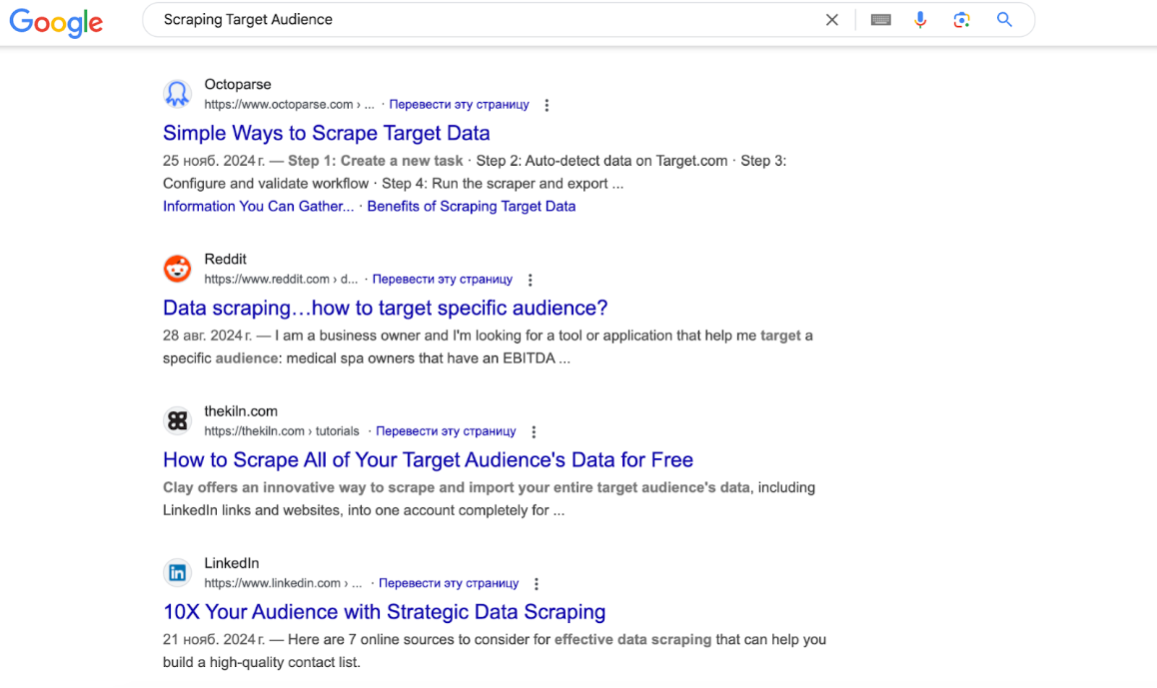Click 'Benefits of Scraping Target Data' sitelink

472,207
